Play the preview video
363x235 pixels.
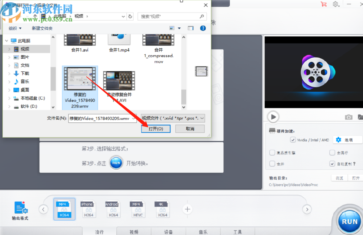[x=273, y=117]
